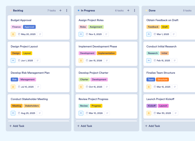Open the Launch Project Kickoff task title
The height and width of the screenshot is (141, 195).
[x=160, y=99]
